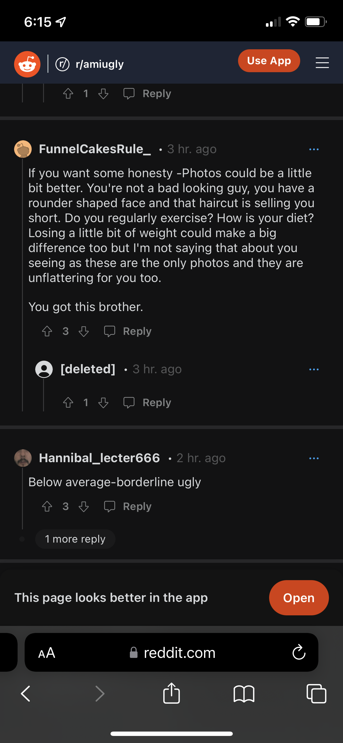Tap the Use App button
The height and width of the screenshot is (743, 343).
point(269,61)
